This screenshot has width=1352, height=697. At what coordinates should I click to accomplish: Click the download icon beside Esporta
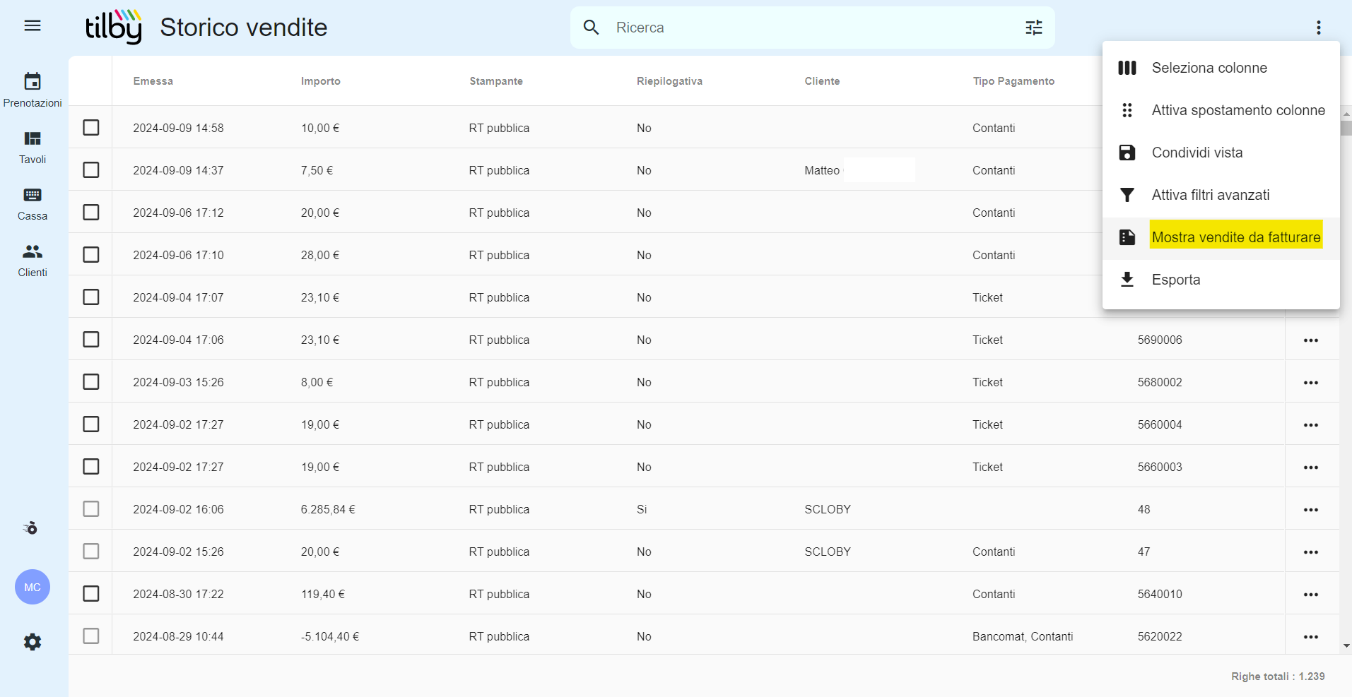click(x=1127, y=280)
